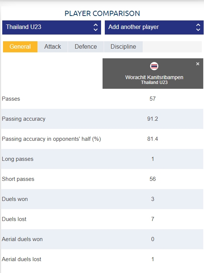
Task: Click the Thailand flag icon
Action: click(154, 66)
